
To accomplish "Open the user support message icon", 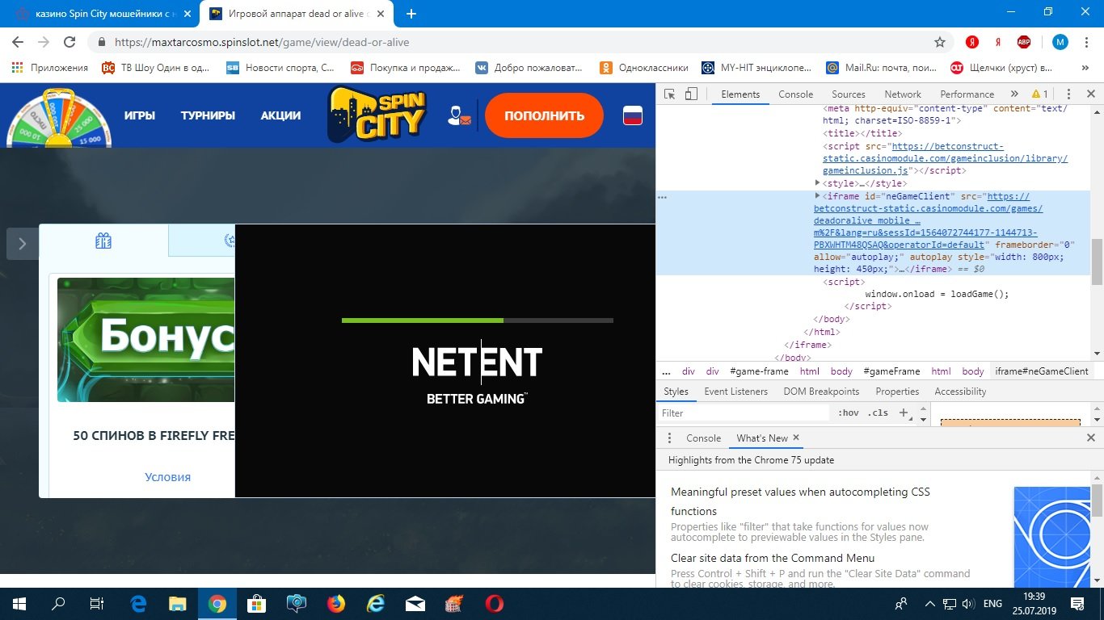I will coord(458,115).
